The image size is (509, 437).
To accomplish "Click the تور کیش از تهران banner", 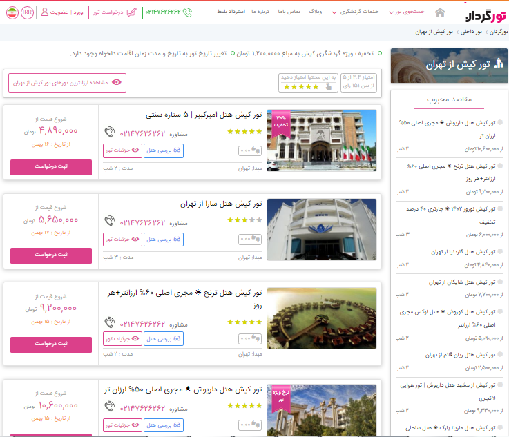I will (449, 66).
